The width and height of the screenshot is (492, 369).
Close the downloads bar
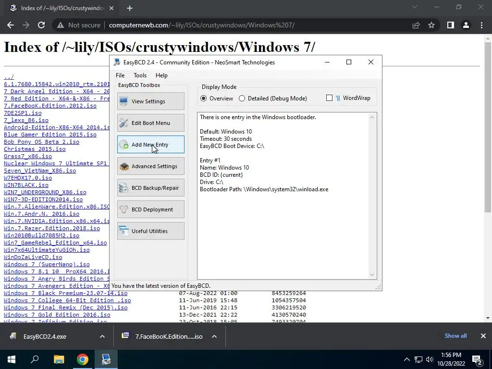(x=483, y=336)
